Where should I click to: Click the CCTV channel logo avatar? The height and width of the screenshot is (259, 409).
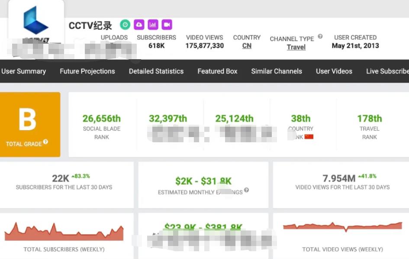pyautogui.click(x=36, y=21)
